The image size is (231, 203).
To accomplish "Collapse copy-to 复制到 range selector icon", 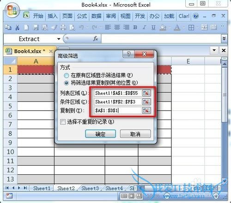I will 146,110.
